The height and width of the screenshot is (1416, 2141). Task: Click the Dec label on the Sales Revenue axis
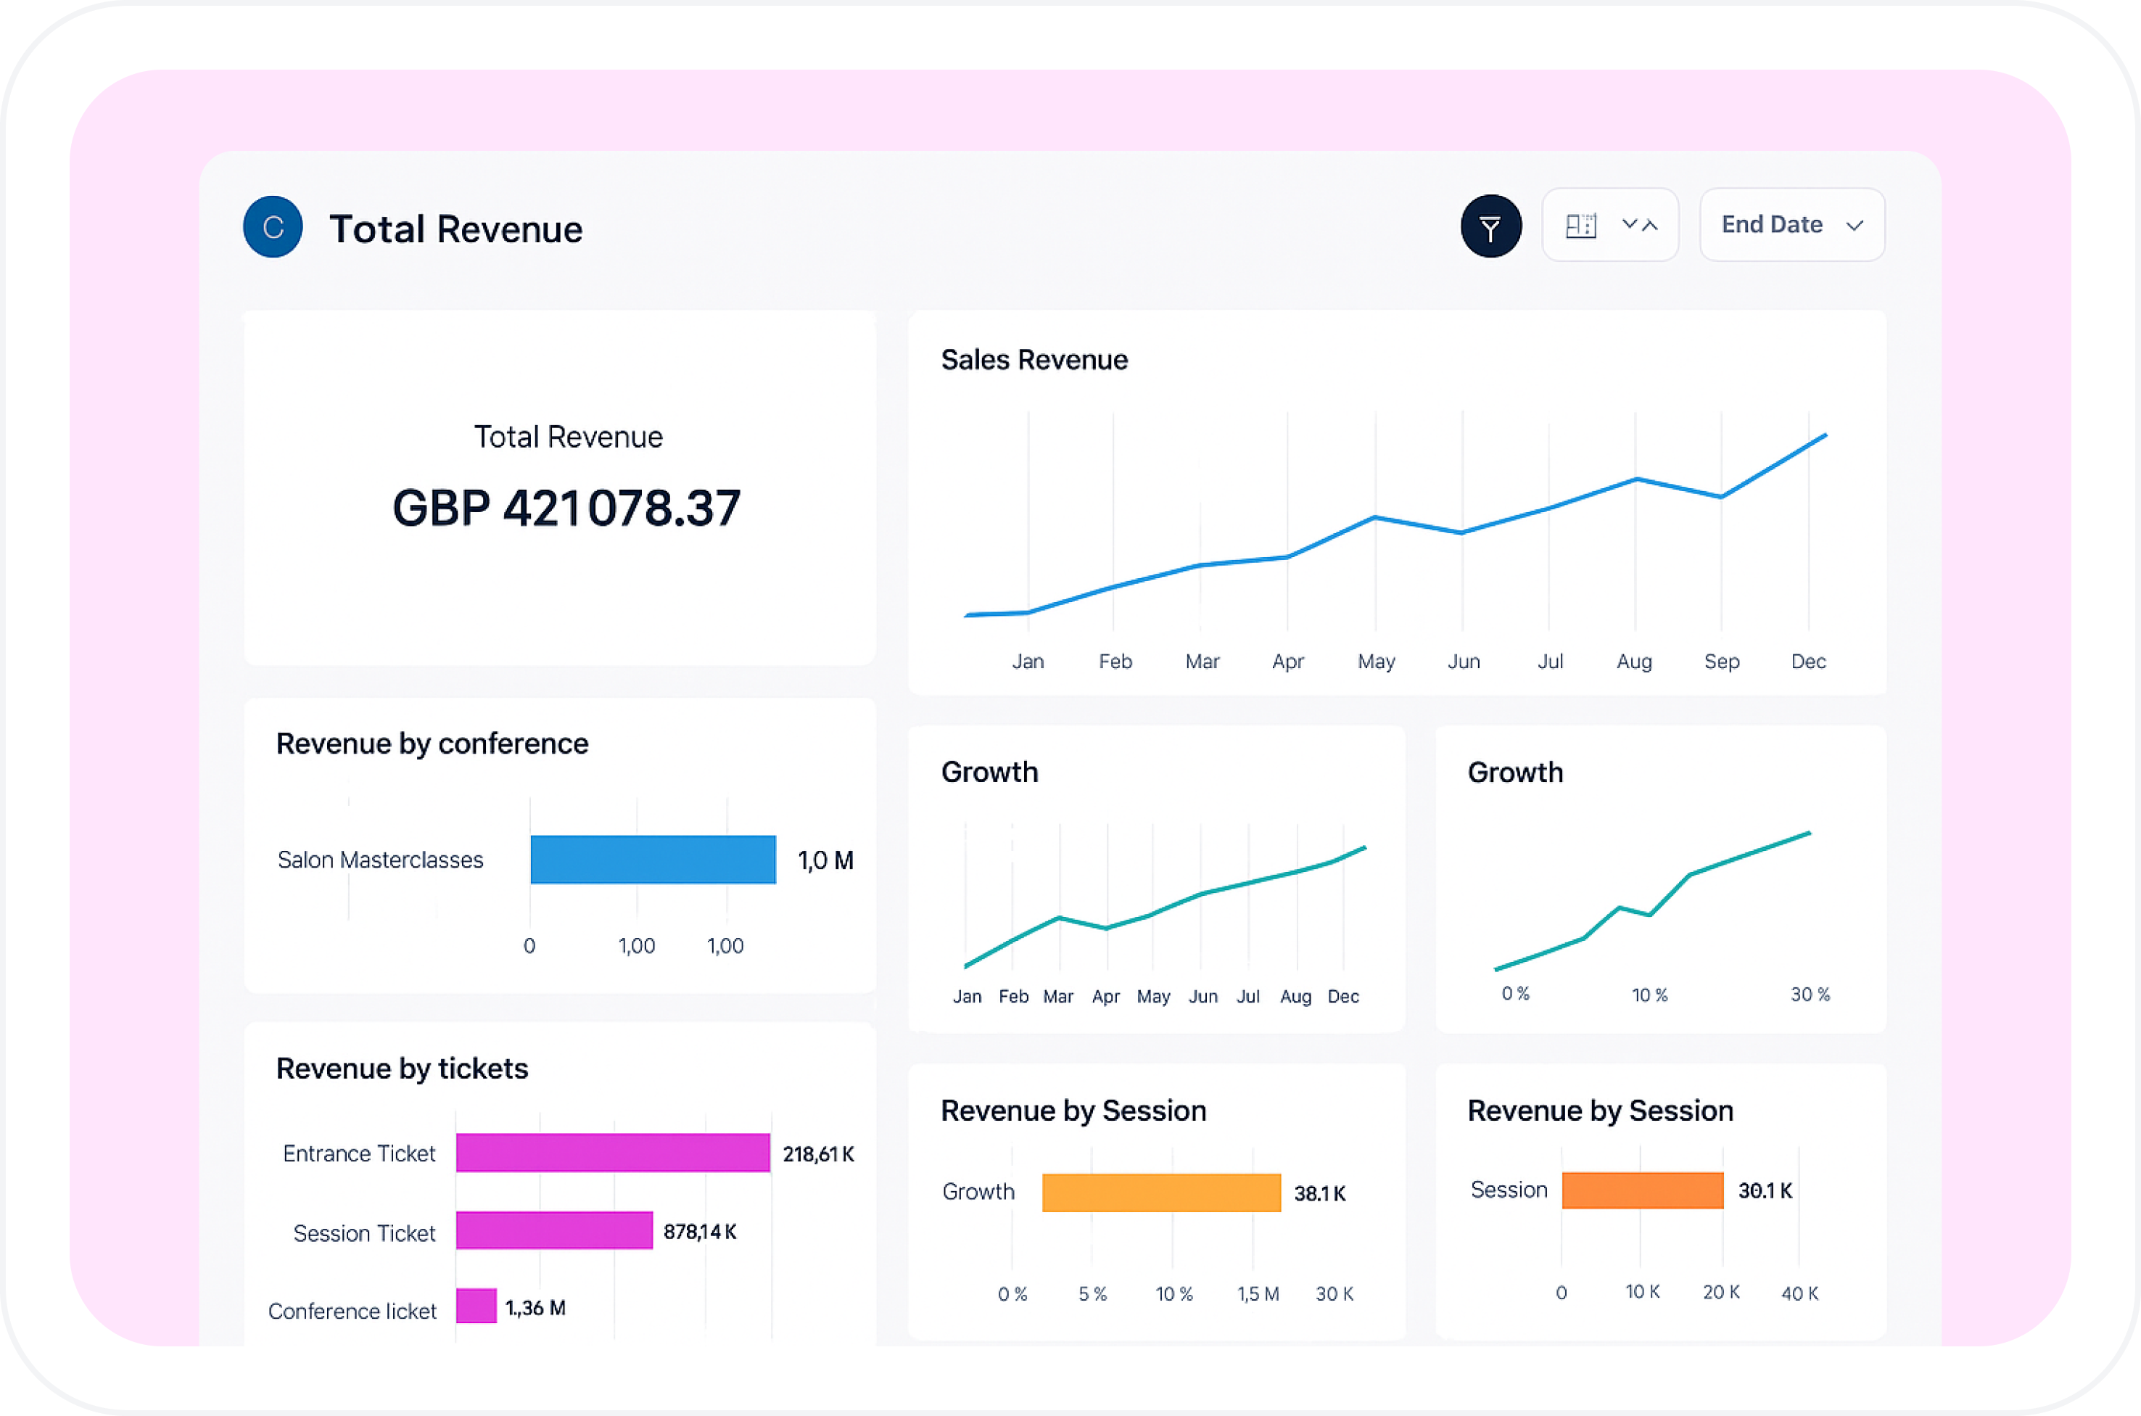1808,661
